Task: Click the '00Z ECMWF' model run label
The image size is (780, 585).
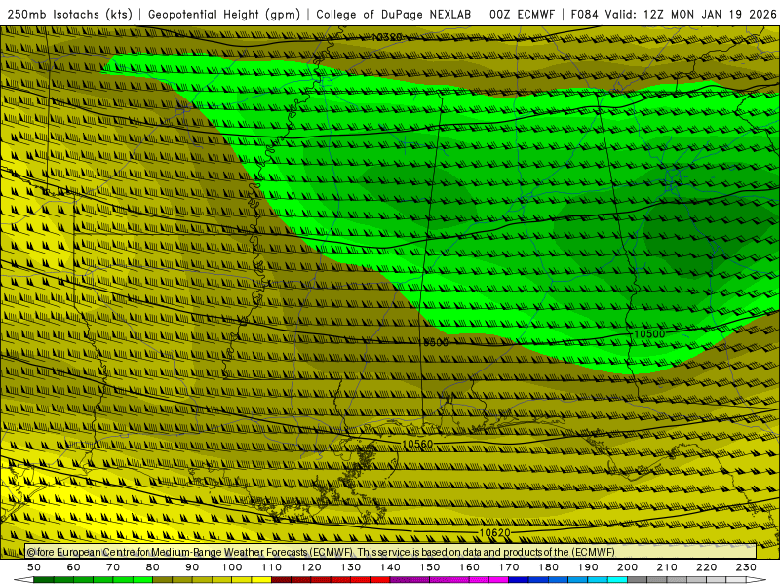Action: pyautogui.click(x=522, y=14)
